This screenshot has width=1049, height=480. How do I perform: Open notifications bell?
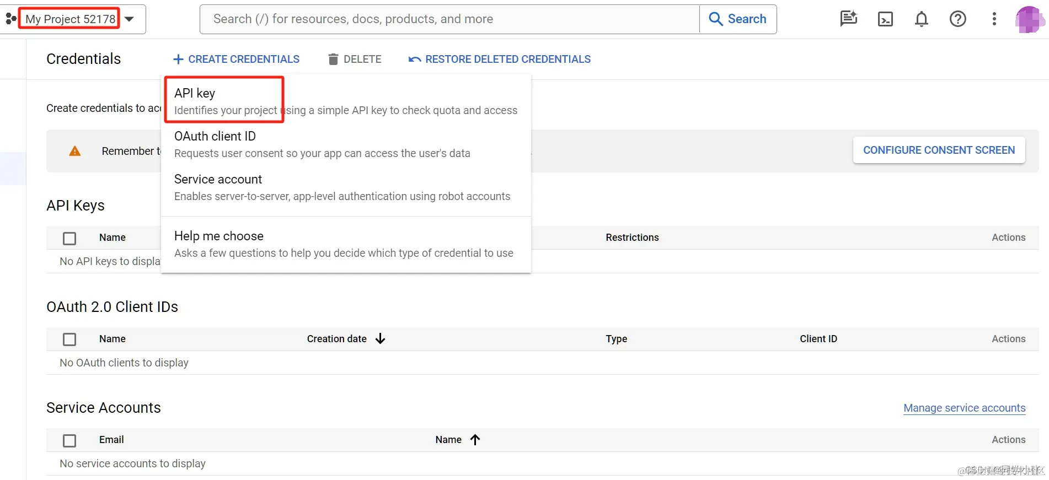coord(922,19)
